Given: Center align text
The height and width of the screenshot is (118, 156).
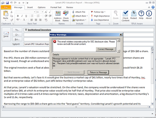Looking at the screenshot, I should [36, 20].
